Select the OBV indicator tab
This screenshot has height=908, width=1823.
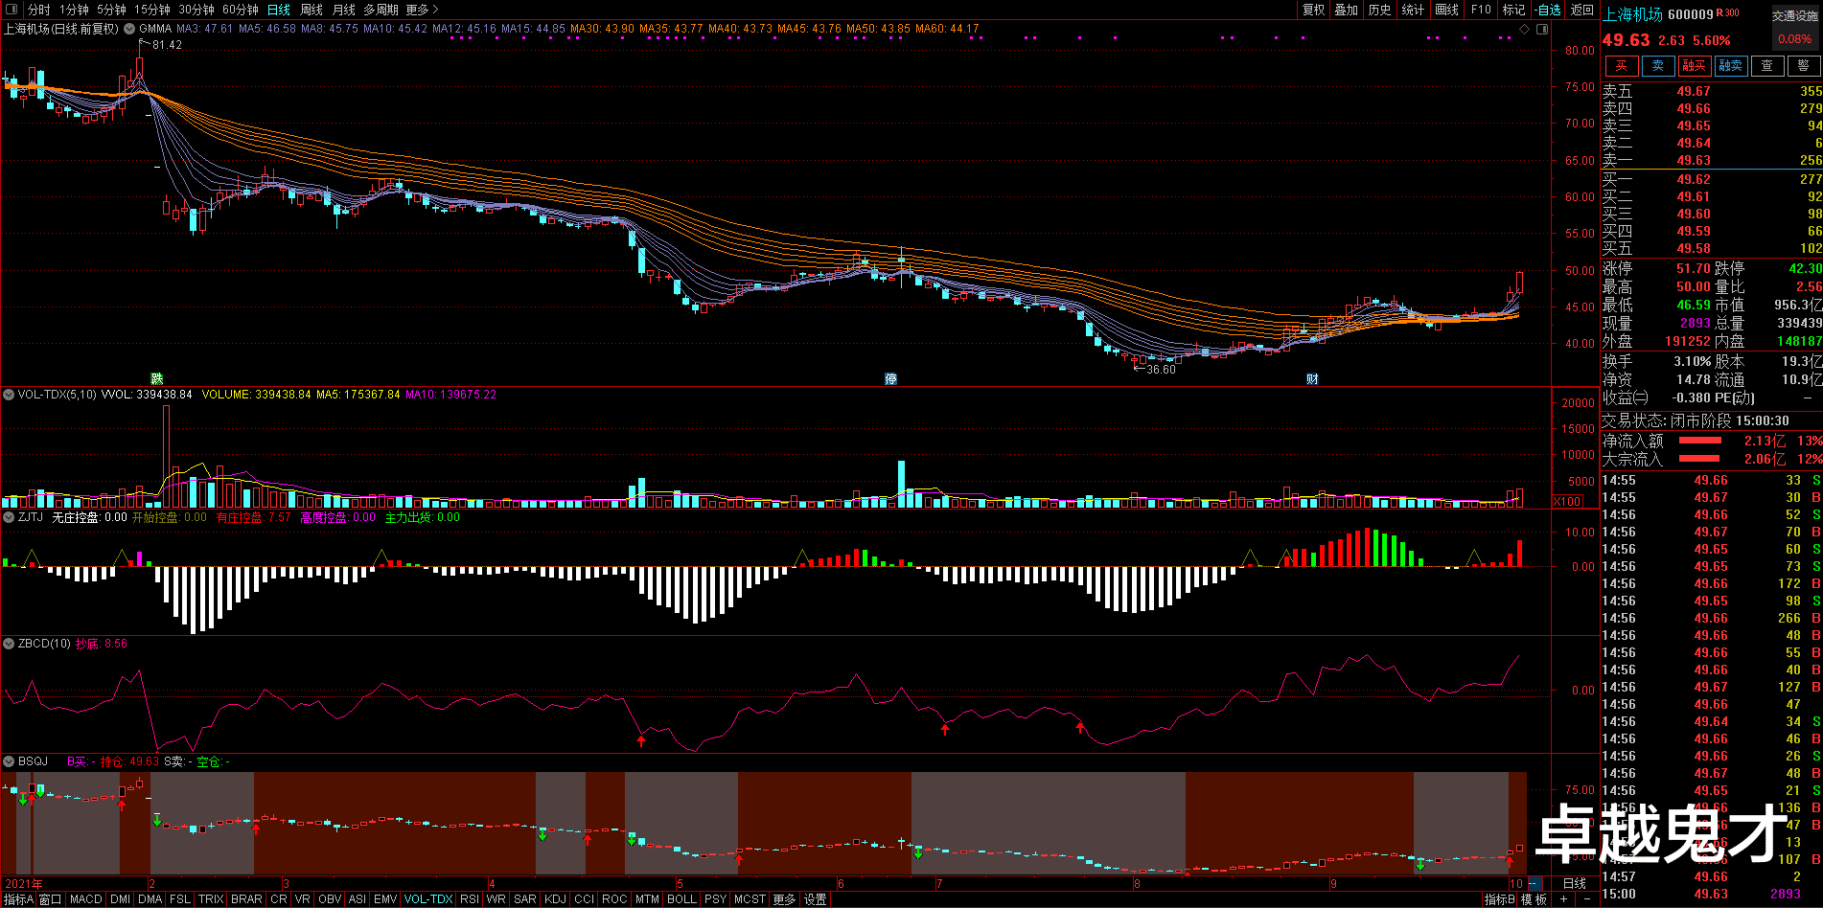pyautogui.click(x=330, y=899)
